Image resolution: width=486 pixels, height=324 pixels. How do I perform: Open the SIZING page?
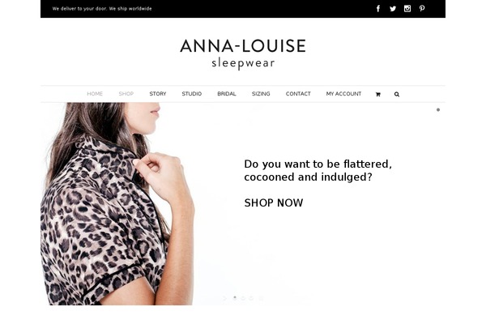tap(261, 94)
